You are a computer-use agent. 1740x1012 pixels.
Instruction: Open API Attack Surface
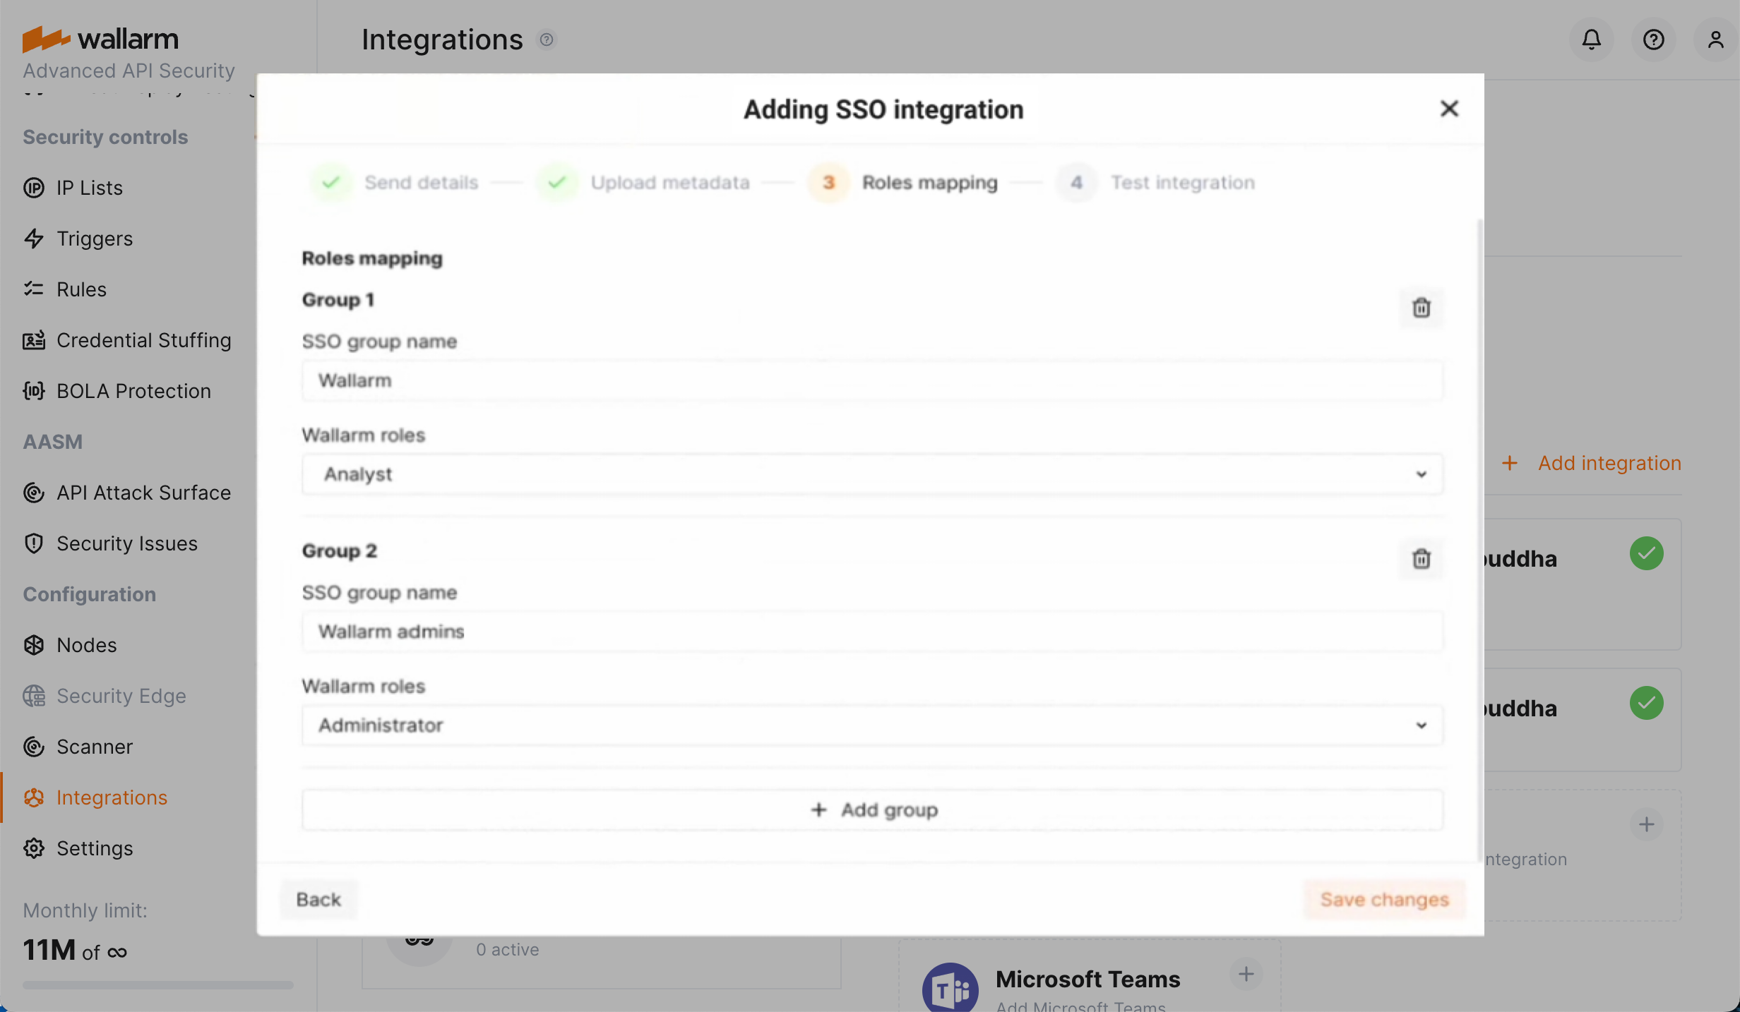143,492
